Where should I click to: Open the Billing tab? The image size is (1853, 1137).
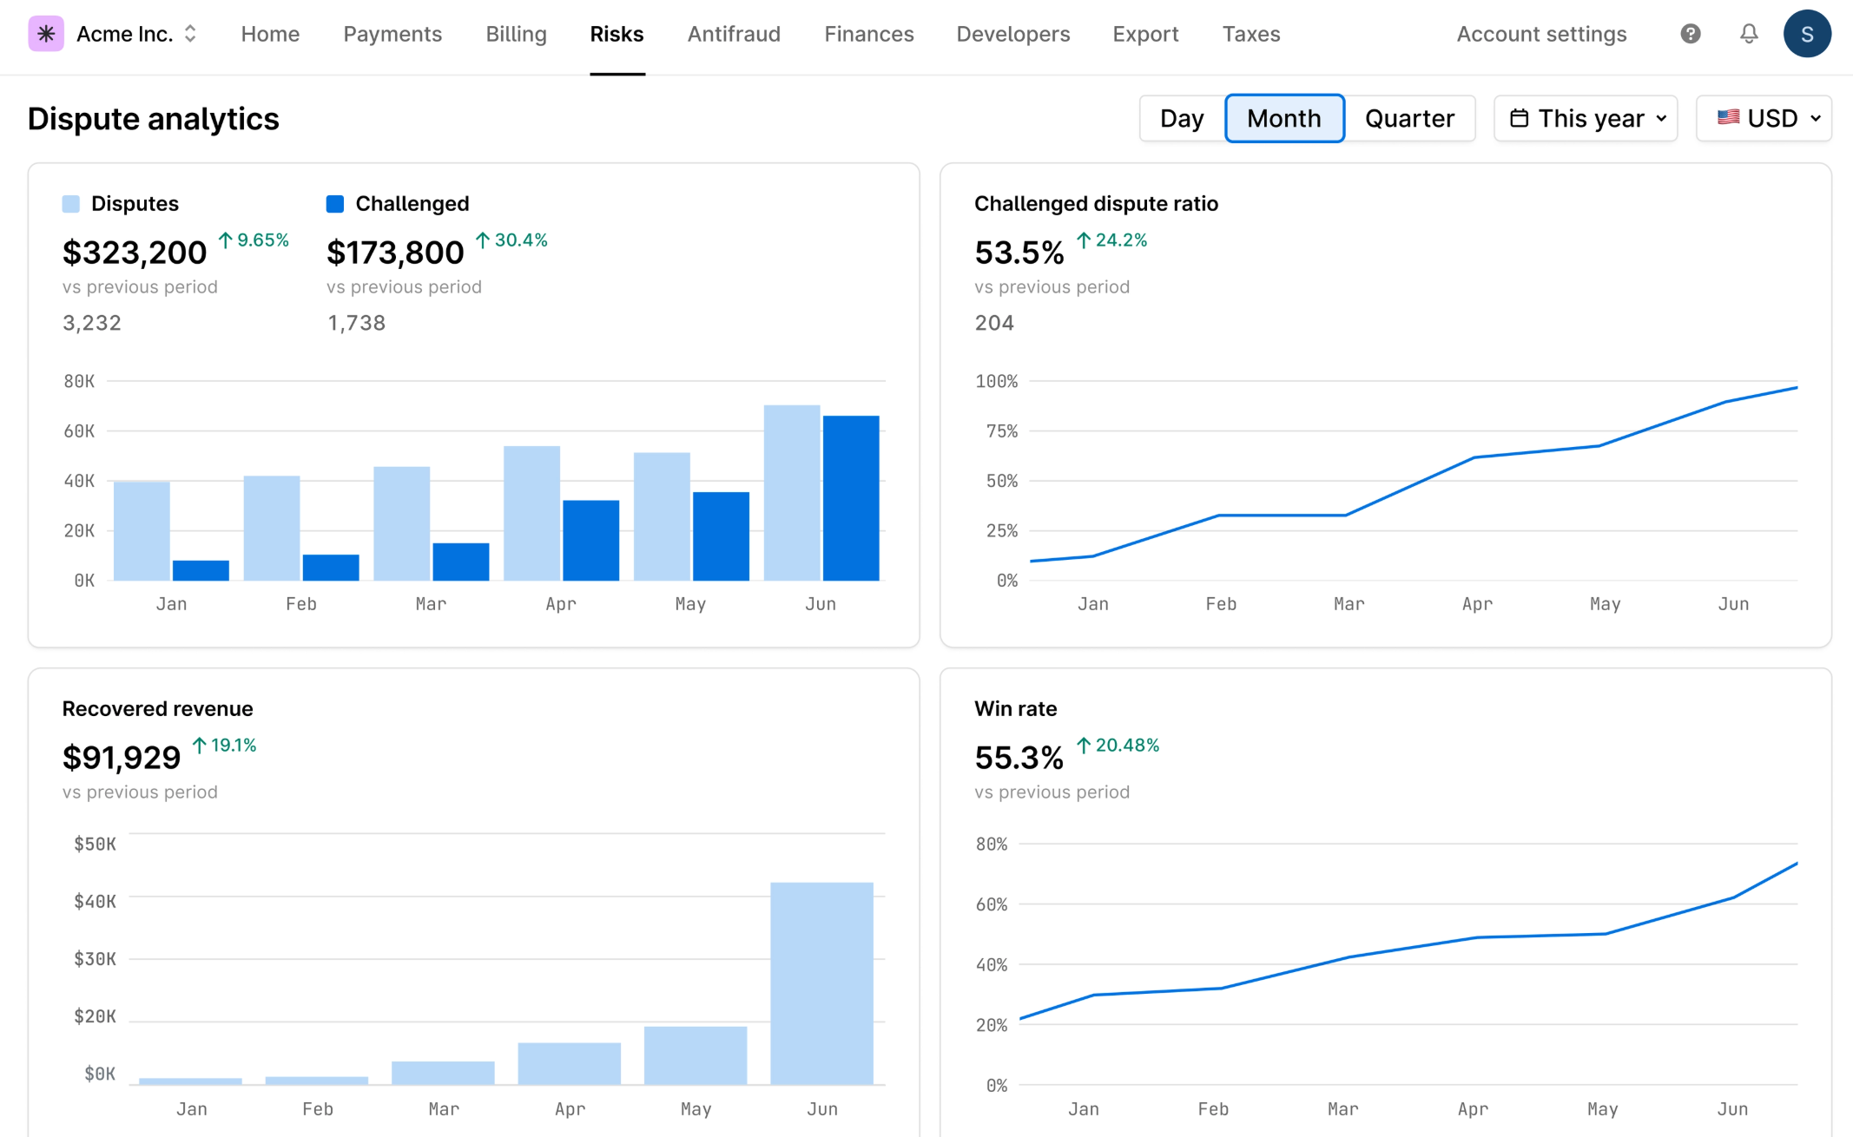(x=516, y=34)
